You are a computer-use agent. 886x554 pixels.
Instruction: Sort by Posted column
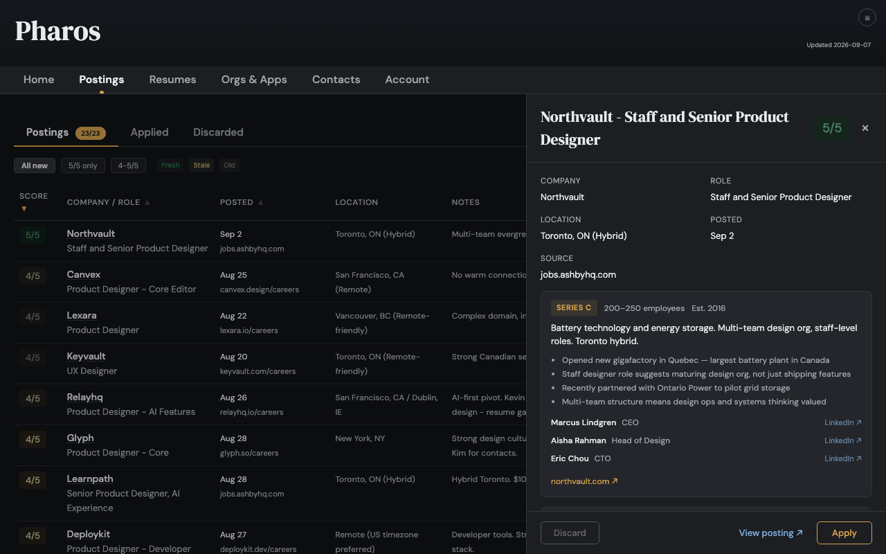pyautogui.click(x=242, y=202)
